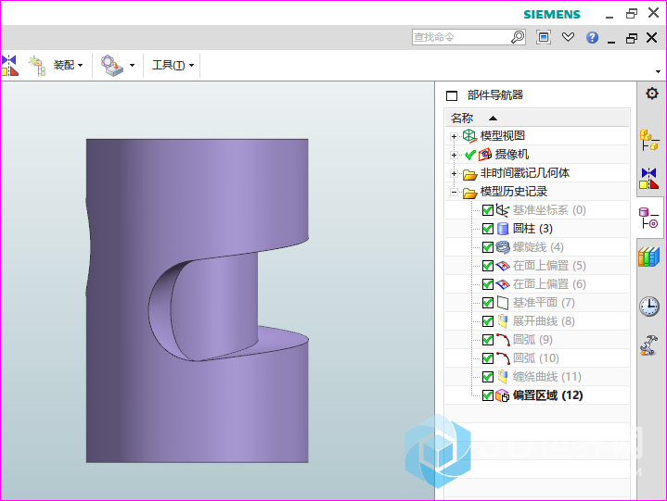Uncheck the 基准平面 (7) checkbox

(x=487, y=303)
